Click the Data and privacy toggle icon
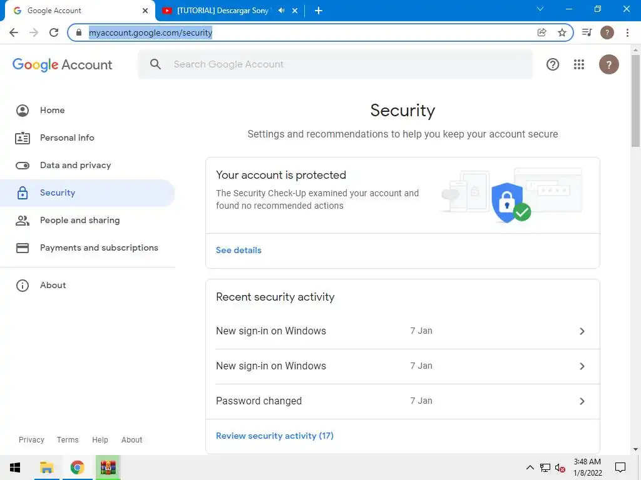This screenshot has width=641, height=480. coord(23,165)
